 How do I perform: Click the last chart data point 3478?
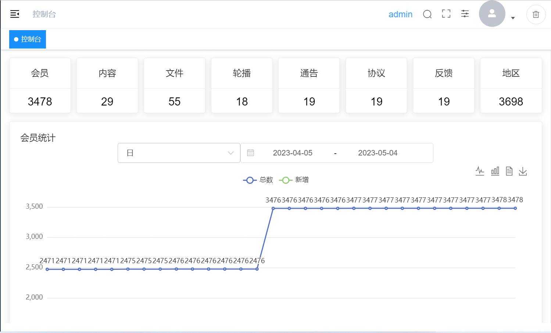515,208
